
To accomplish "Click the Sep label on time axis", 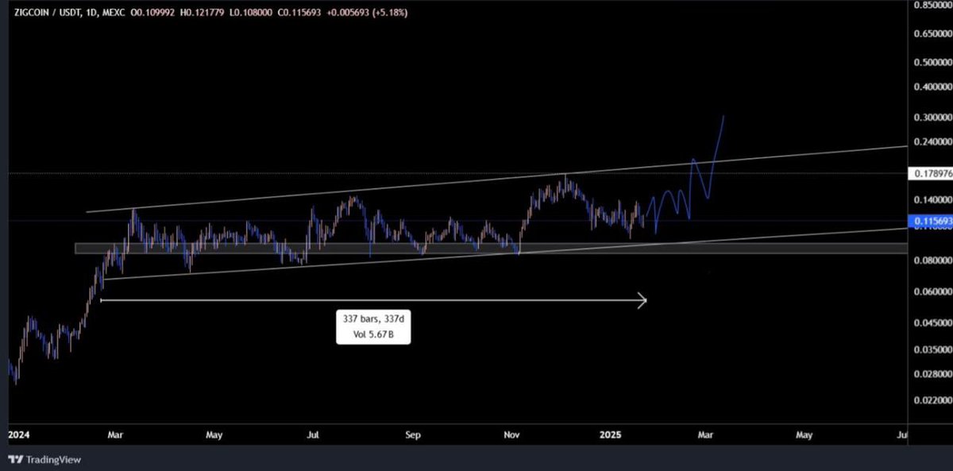I will tap(412, 435).
